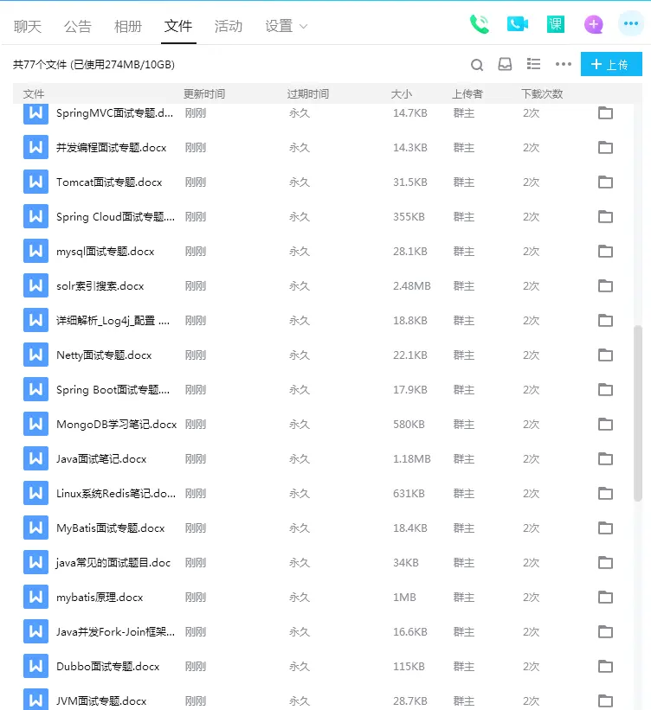The height and width of the screenshot is (710, 651).
Task: Select the 文件 tab
Action: click(178, 26)
